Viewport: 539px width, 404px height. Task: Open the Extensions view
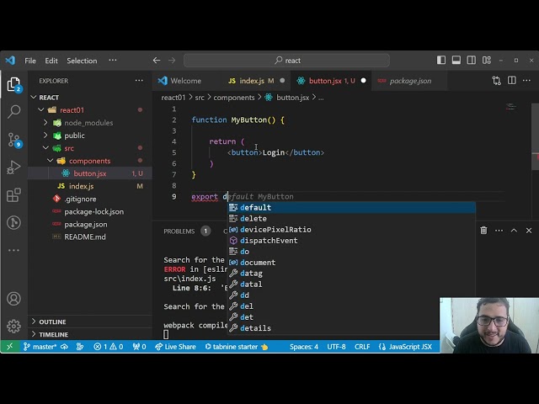tap(13, 195)
